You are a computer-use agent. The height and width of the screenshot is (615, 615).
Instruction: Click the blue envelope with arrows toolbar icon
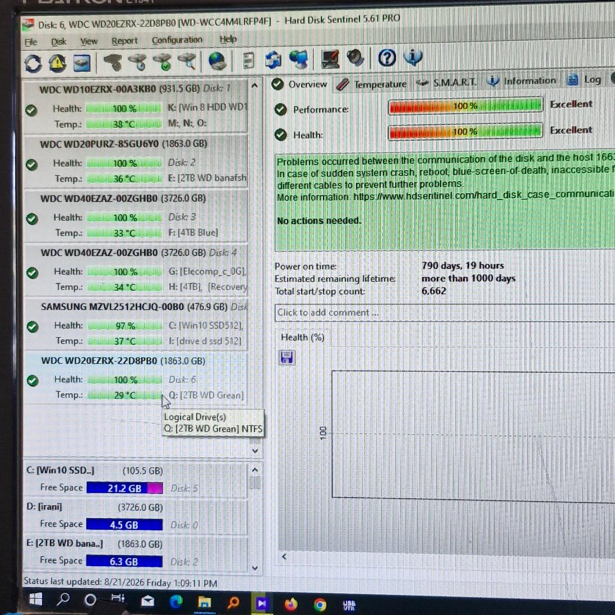pos(274,60)
